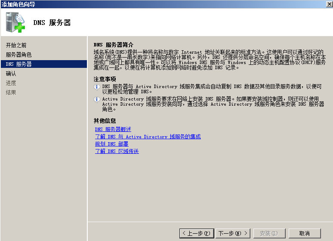Viewport: 333px width, 241px height.
Task: Open the DNS 服务器概述 link
Action: [x=113, y=129]
